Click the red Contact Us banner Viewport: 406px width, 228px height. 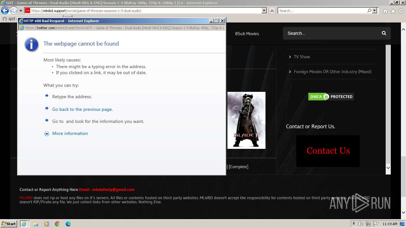click(x=328, y=151)
